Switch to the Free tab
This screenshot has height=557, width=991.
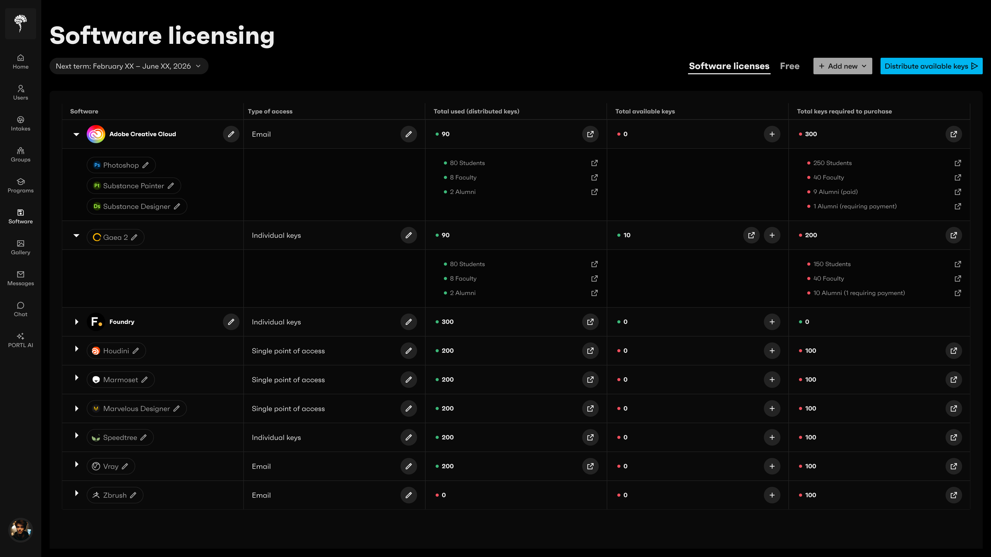(x=789, y=66)
